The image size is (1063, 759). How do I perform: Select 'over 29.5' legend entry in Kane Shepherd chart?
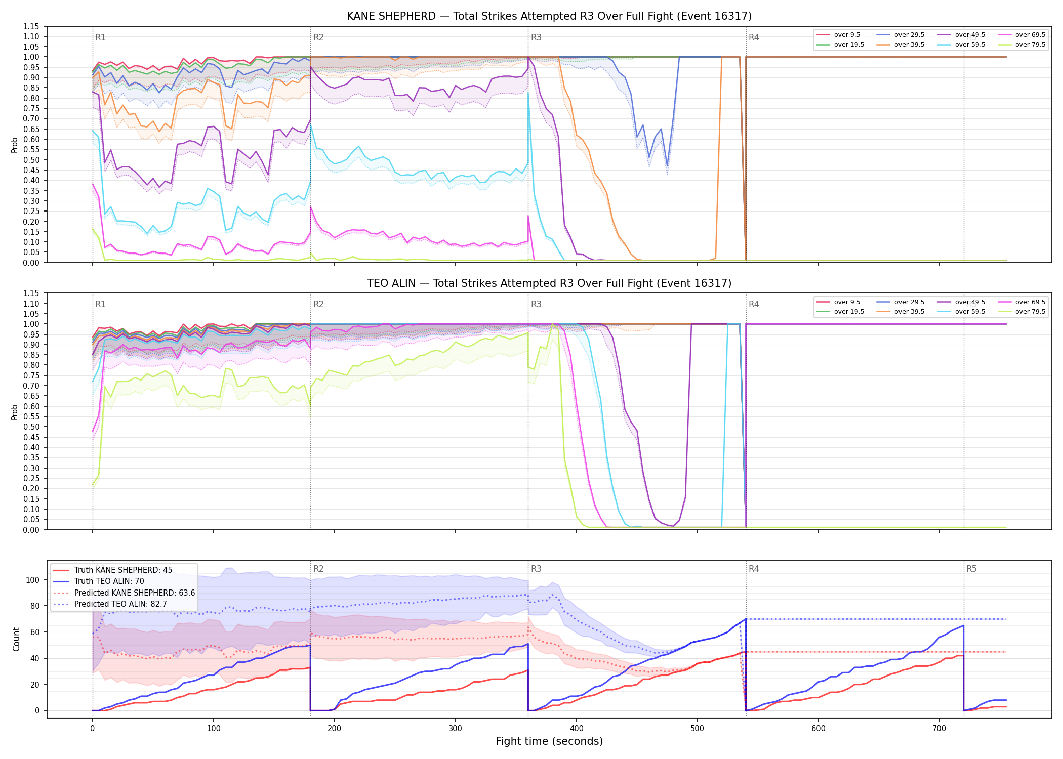pos(901,35)
